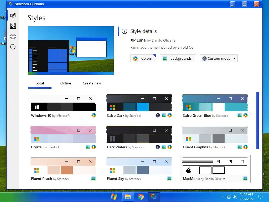The height and width of the screenshot is (202, 269).
Task: Open File Explorer from the taskbar
Action: point(128,197)
